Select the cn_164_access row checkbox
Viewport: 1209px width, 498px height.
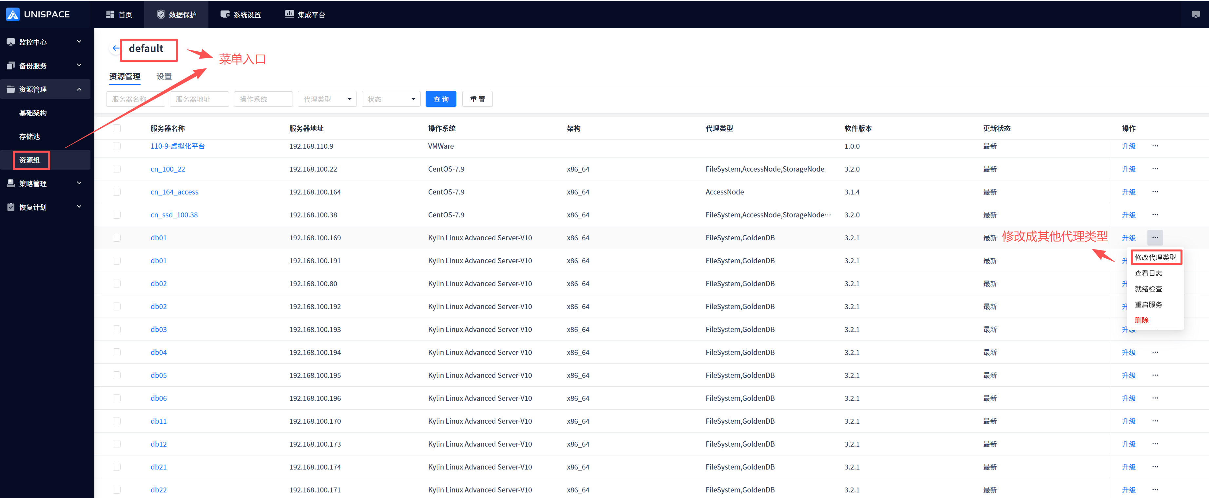tap(117, 192)
